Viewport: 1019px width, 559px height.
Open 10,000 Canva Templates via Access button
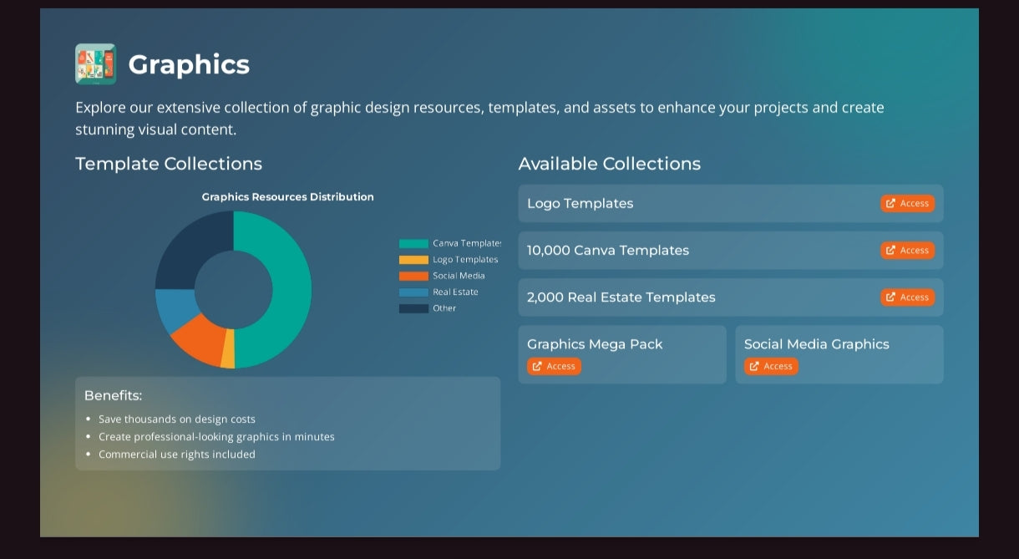(x=907, y=251)
